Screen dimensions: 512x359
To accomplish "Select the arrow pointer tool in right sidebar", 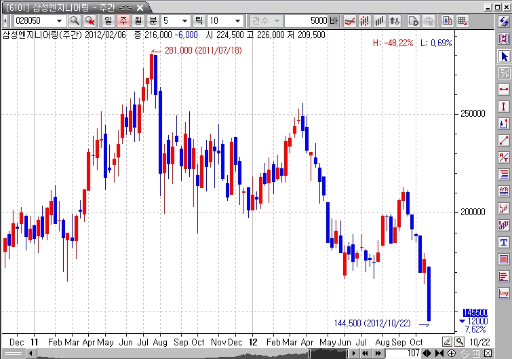I will click(504, 56).
